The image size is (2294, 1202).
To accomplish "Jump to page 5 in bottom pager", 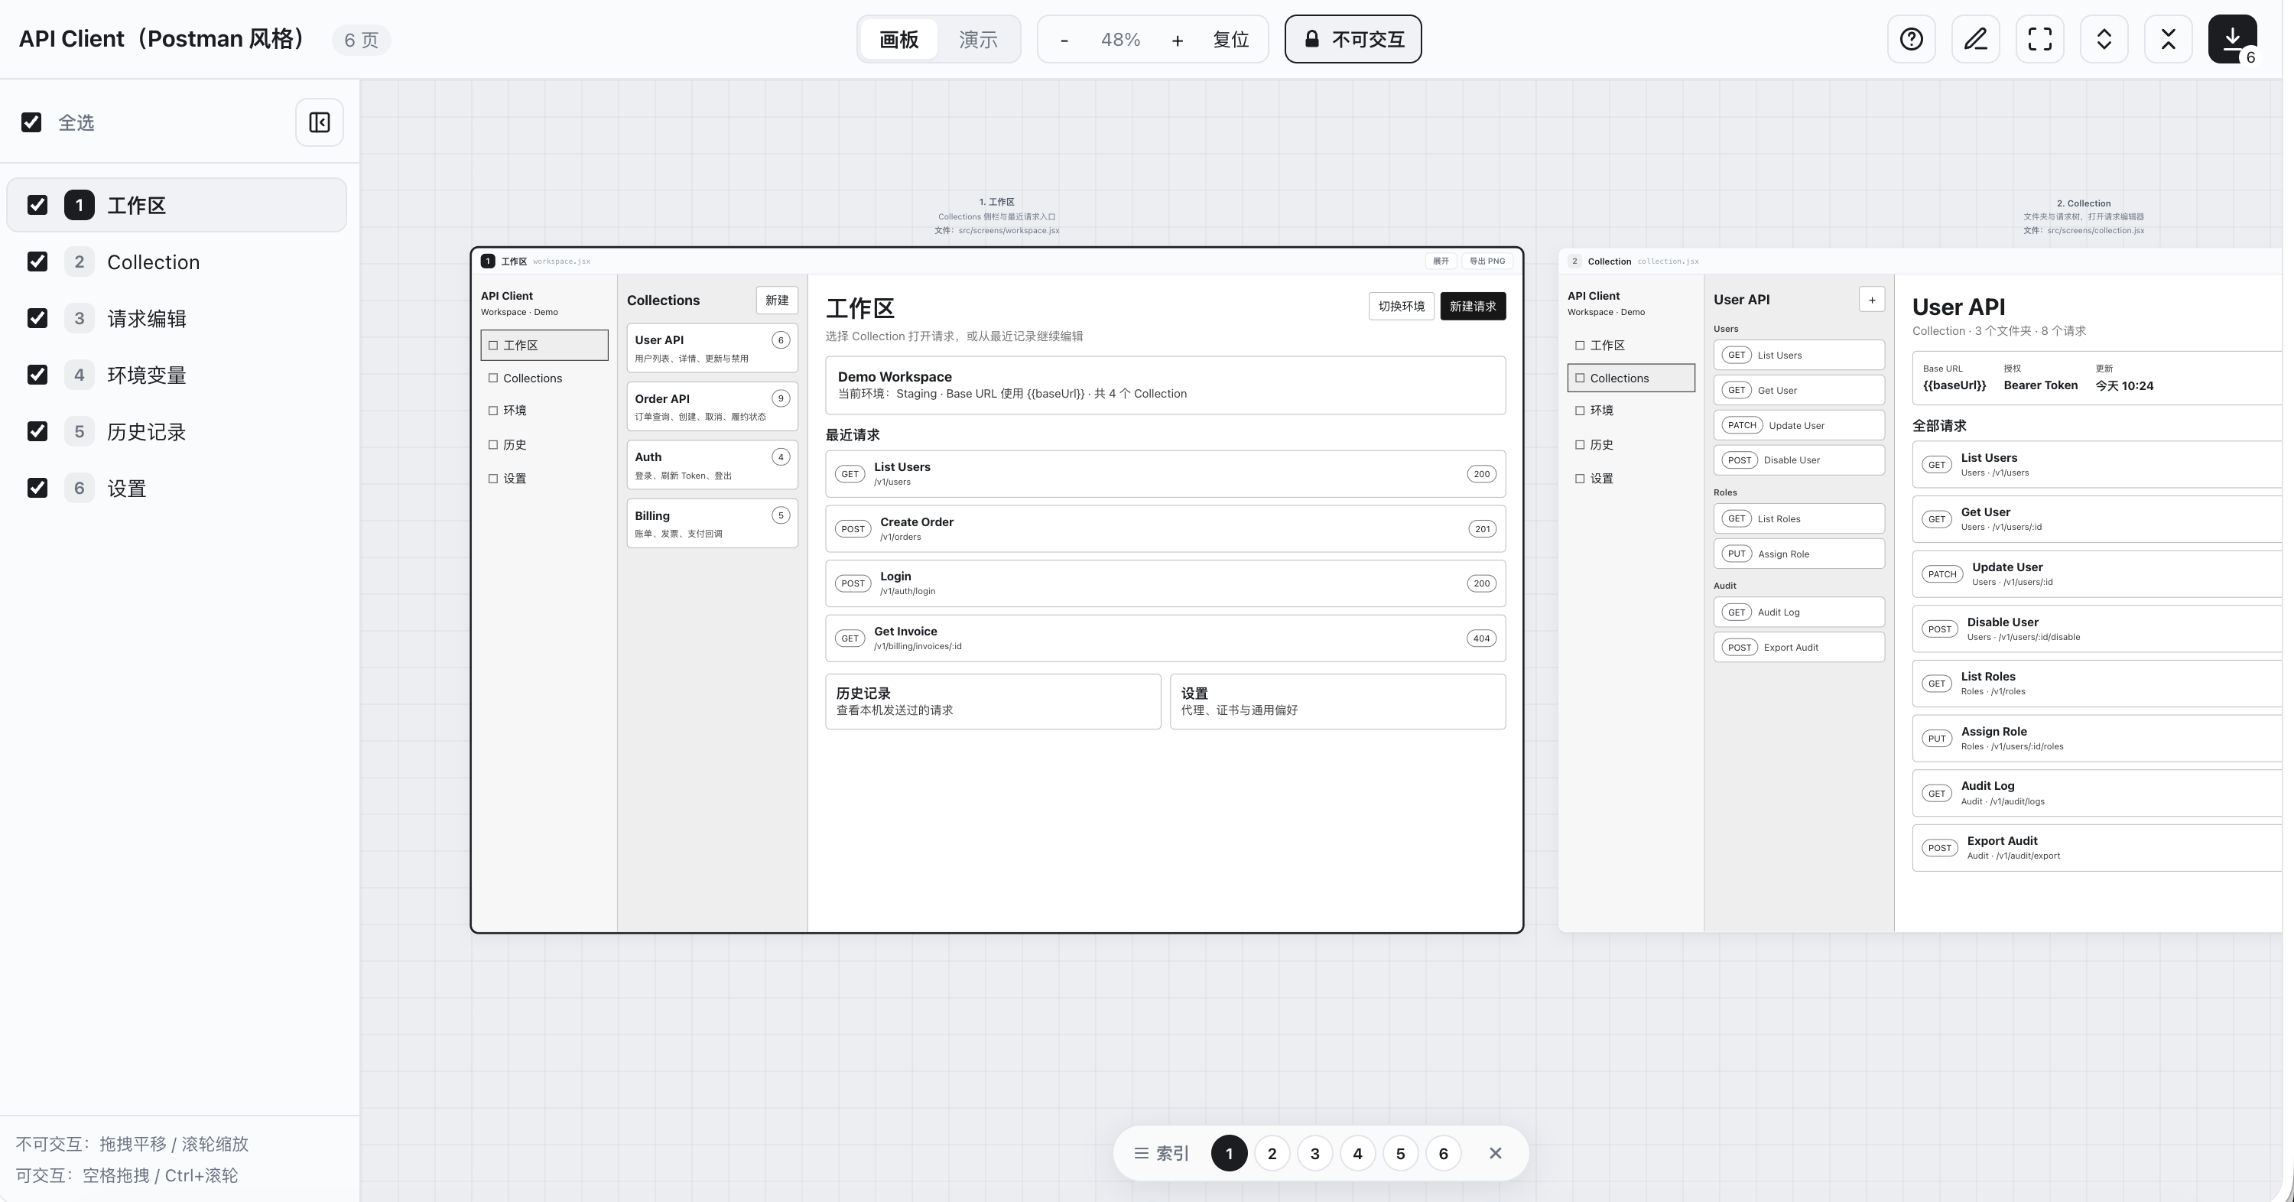I will coord(1400,1153).
